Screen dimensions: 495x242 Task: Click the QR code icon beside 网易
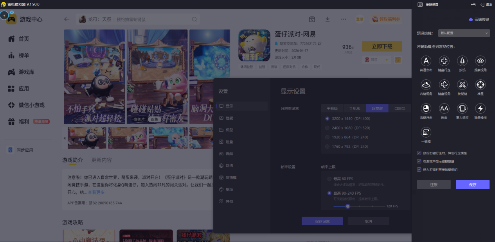[398, 60]
